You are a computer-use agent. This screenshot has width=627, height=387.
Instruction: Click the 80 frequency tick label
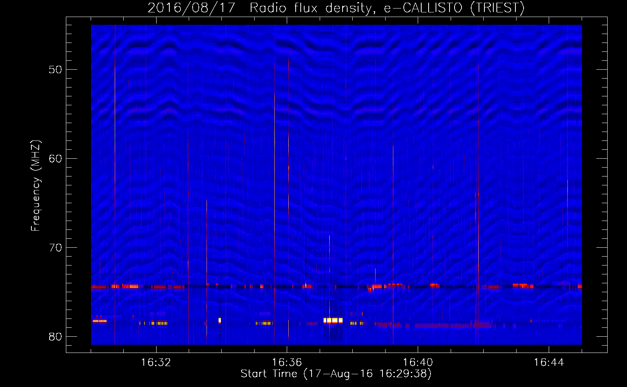click(55, 337)
